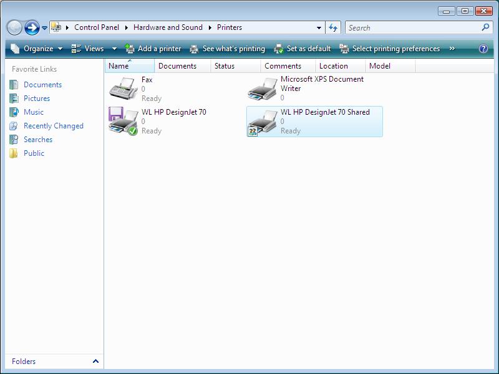499x374 pixels.
Task: Click the Set as default printer icon
Action: pos(278,49)
